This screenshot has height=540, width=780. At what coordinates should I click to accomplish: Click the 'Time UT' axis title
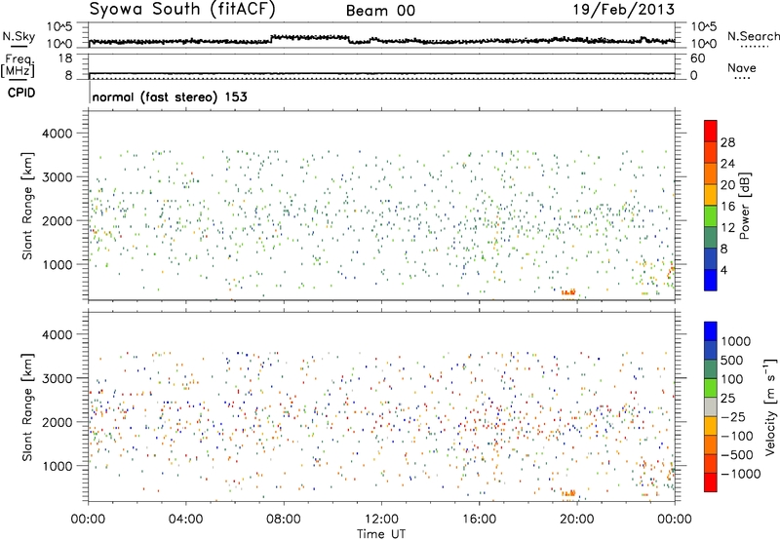click(x=381, y=534)
